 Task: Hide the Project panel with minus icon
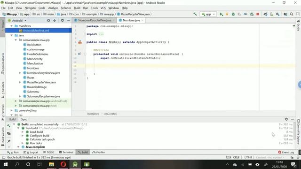pyautogui.click(x=68, y=20)
